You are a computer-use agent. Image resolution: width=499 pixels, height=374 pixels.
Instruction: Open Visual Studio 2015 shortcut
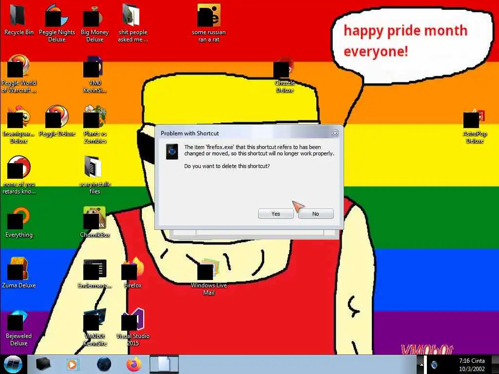pyautogui.click(x=133, y=328)
